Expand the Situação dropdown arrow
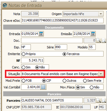The width and height of the screenshot is (107, 111). [101, 74]
